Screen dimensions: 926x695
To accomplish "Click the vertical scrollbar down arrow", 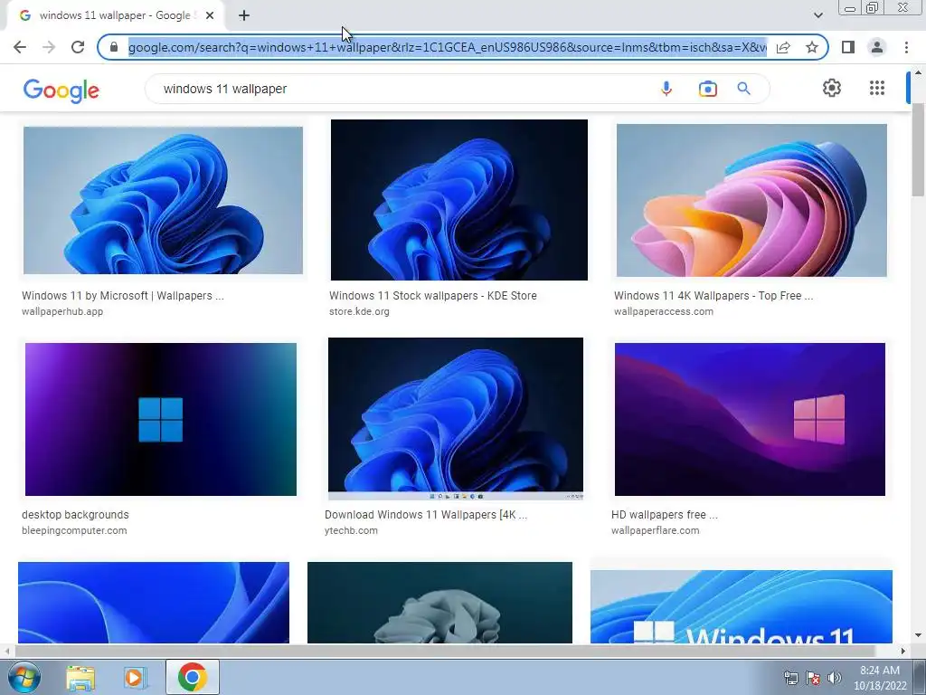I will pos(919,636).
